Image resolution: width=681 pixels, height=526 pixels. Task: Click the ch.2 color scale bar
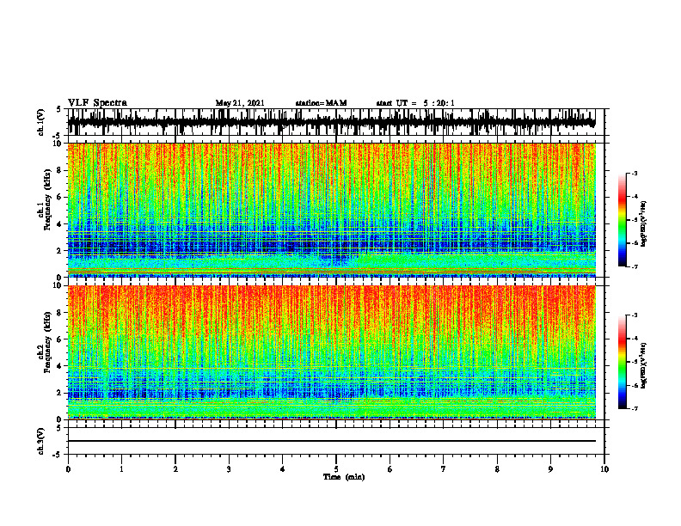622,362
